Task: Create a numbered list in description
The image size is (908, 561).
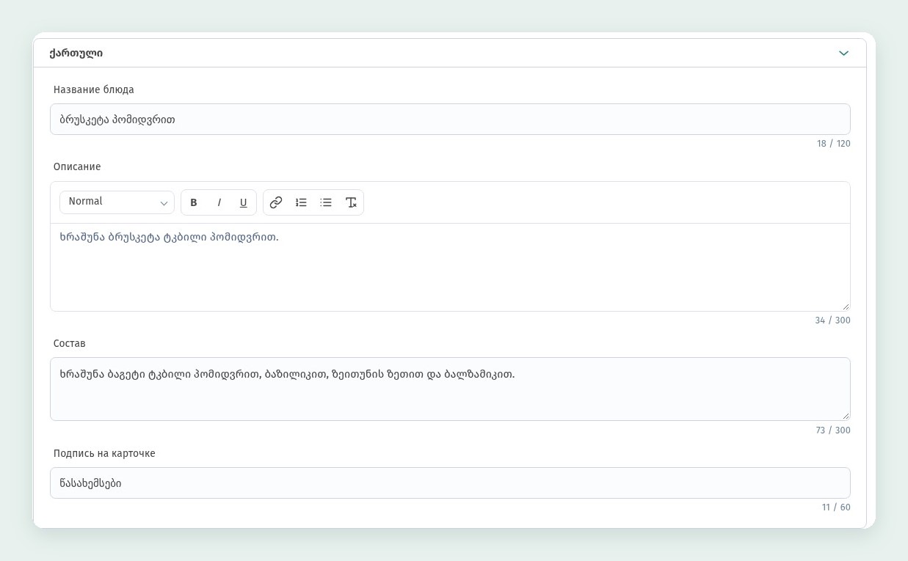Action: pyautogui.click(x=301, y=202)
